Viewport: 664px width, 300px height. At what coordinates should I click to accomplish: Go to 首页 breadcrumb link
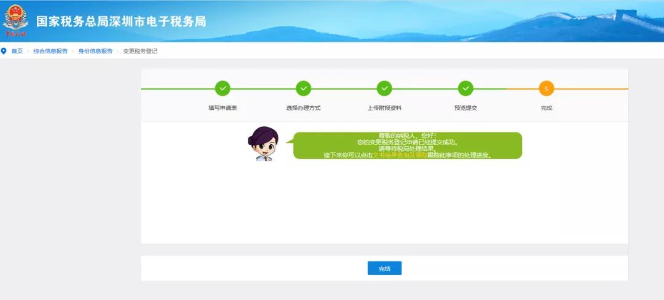click(17, 51)
